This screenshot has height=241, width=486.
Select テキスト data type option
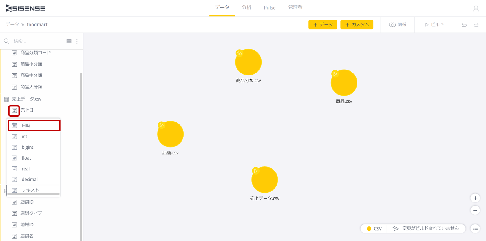[33, 190]
